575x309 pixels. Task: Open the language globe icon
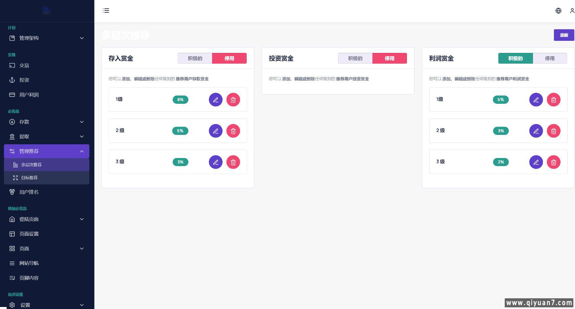(558, 11)
